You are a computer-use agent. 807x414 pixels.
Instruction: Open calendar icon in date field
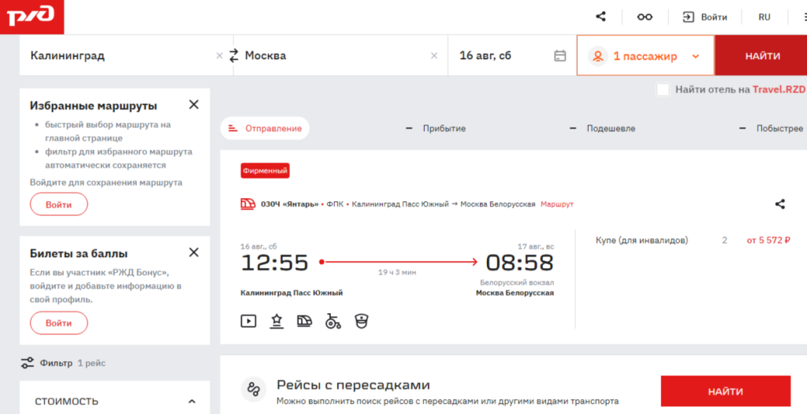point(560,56)
